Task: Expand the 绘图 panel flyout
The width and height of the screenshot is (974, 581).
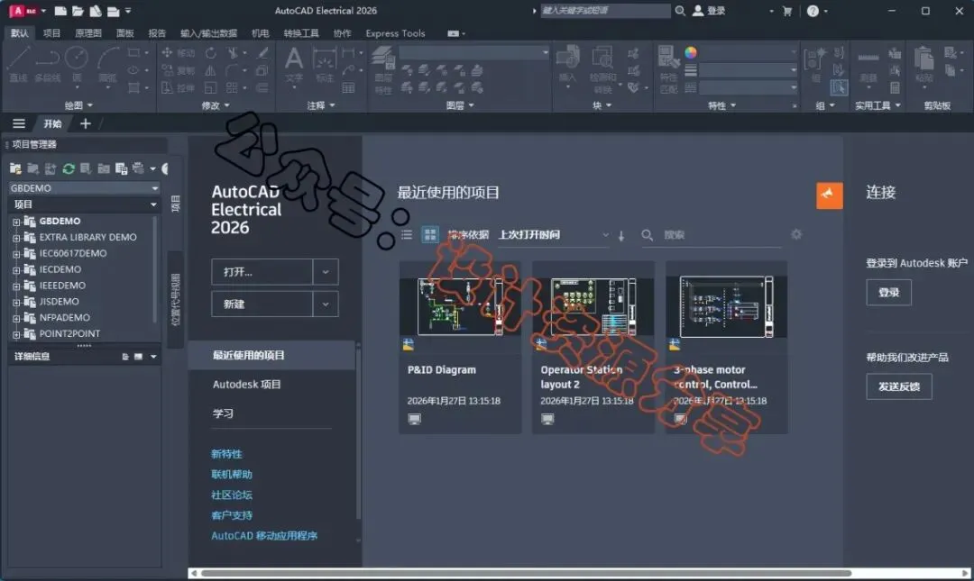Action: (78, 105)
